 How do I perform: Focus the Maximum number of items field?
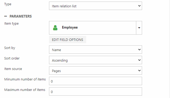click(x=95, y=91)
